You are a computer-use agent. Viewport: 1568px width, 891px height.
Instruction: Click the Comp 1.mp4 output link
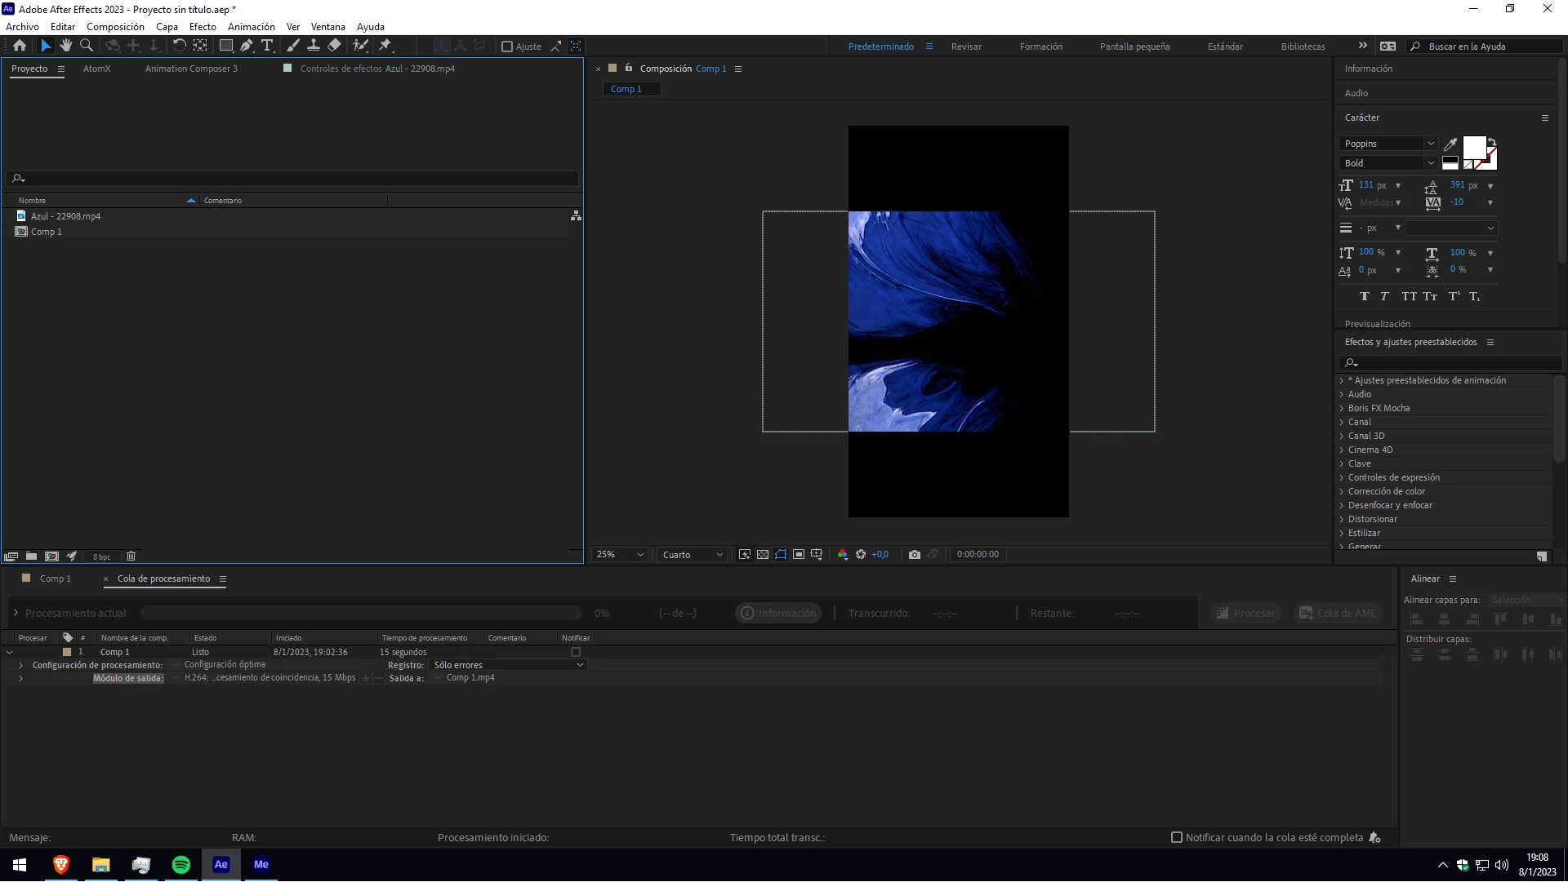click(x=470, y=678)
